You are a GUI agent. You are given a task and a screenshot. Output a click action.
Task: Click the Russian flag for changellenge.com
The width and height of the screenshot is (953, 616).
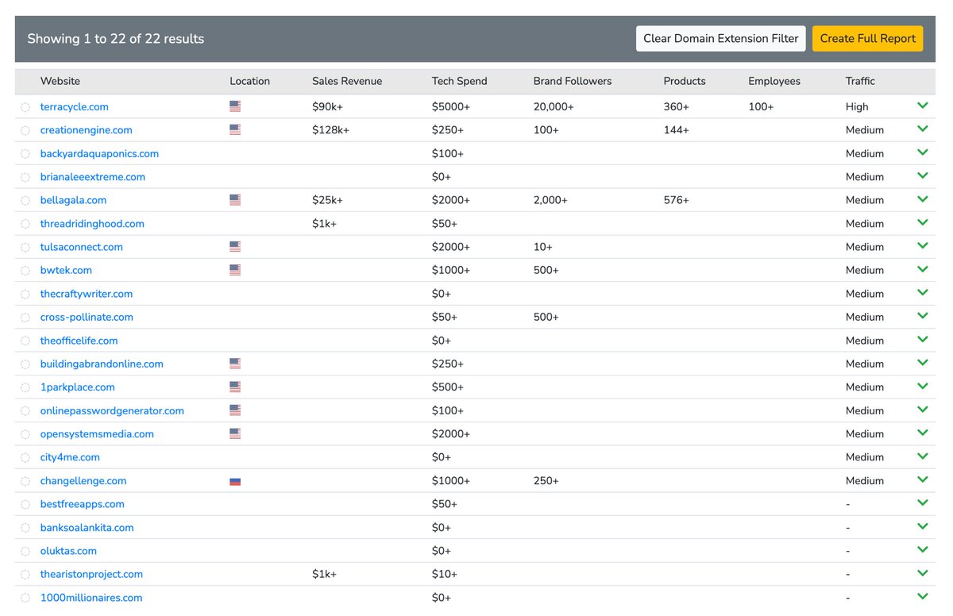(235, 481)
